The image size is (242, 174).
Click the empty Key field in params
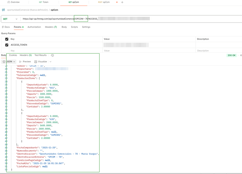coord(53,51)
